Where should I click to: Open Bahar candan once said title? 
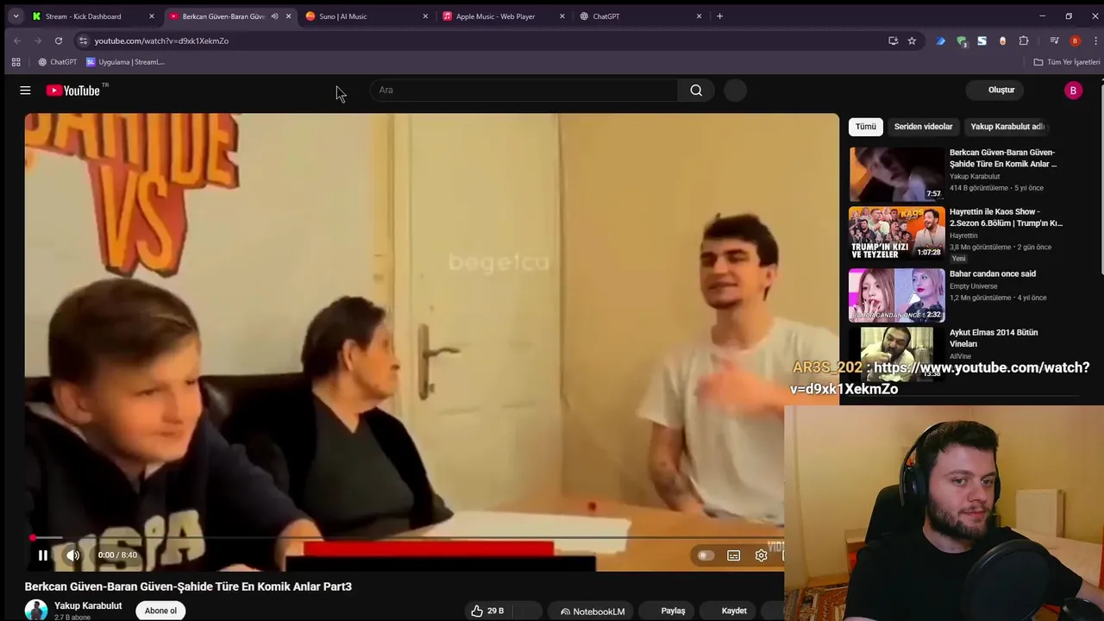coord(993,273)
